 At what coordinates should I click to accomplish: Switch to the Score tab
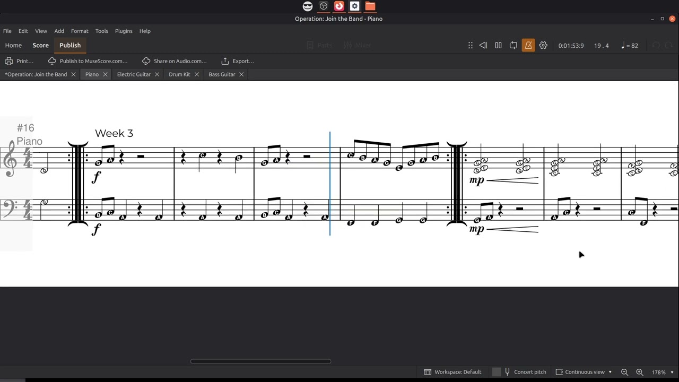tap(40, 45)
